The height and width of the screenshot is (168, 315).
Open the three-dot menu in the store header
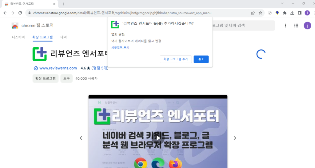coord(285,26)
